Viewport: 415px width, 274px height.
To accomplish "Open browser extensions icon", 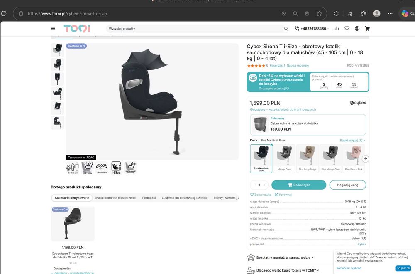I will pyautogui.click(x=336, y=14).
